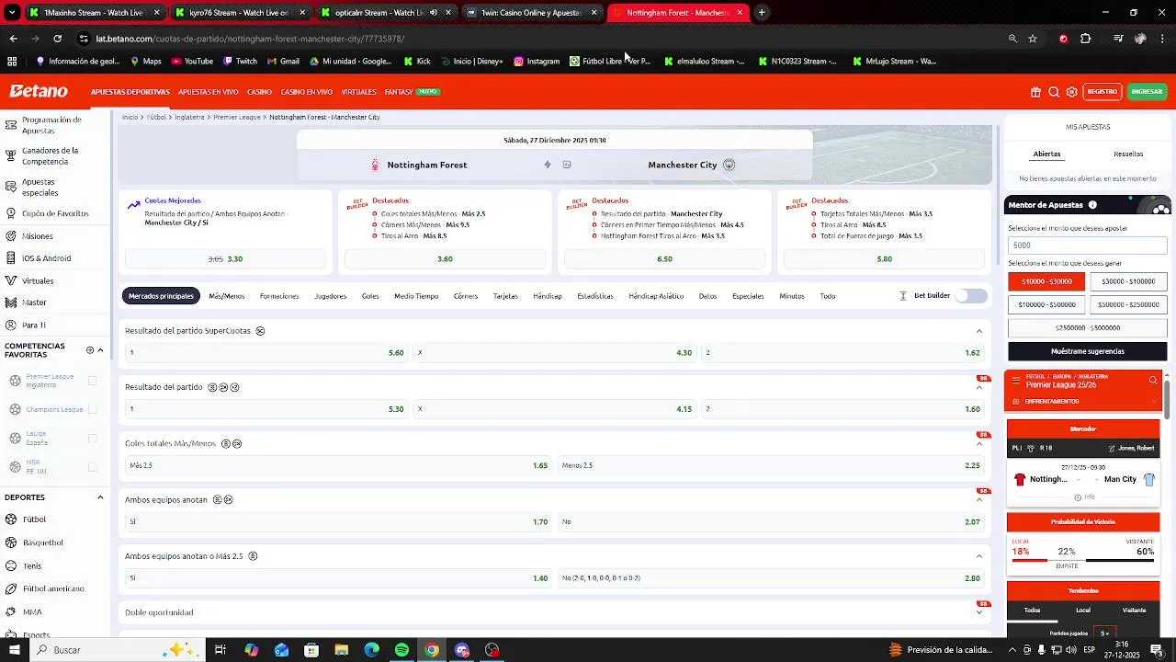This screenshot has width=1176, height=662.
Task: Check the Champions League favorite checkbox
Action: (x=92, y=409)
